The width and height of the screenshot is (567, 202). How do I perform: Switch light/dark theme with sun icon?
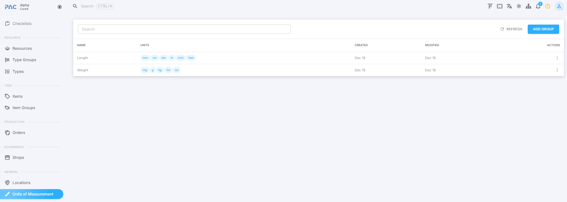[519, 6]
